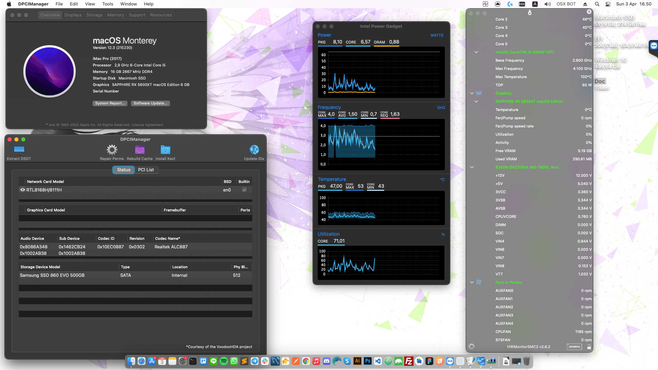Click the 2500MHz frequency field in HWMonitorSMC2

click(x=574, y=346)
